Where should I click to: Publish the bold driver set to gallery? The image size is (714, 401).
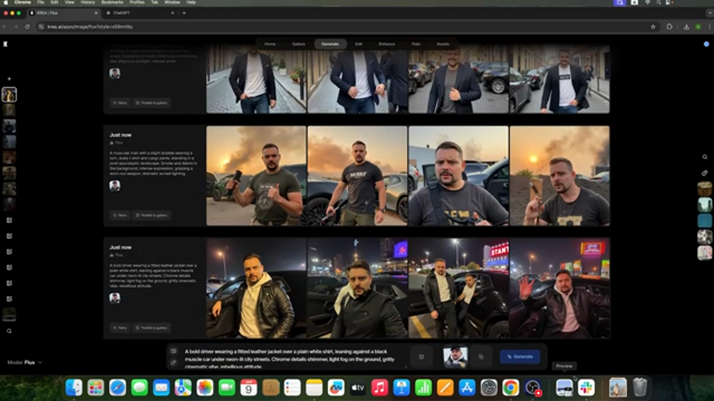point(151,327)
